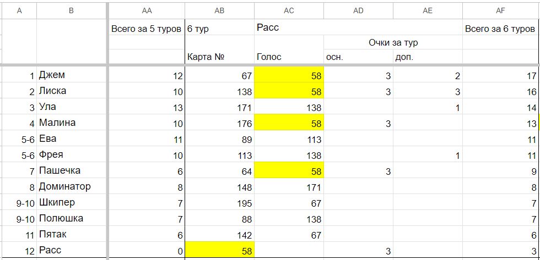Click the 'доп.' column header cell
Viewport: 540px width, 260px height.
click(x=428, y=57)
